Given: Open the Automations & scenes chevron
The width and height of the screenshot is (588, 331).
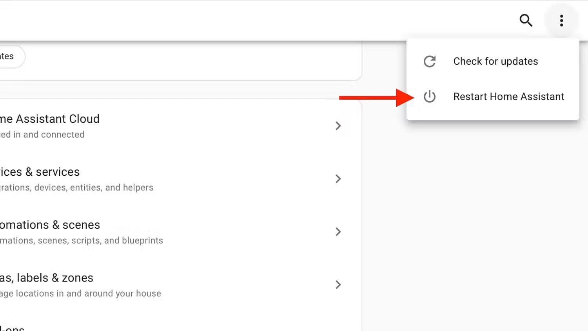Looking at the screenshot, I should pyautogui.click(x=338, y=232).
